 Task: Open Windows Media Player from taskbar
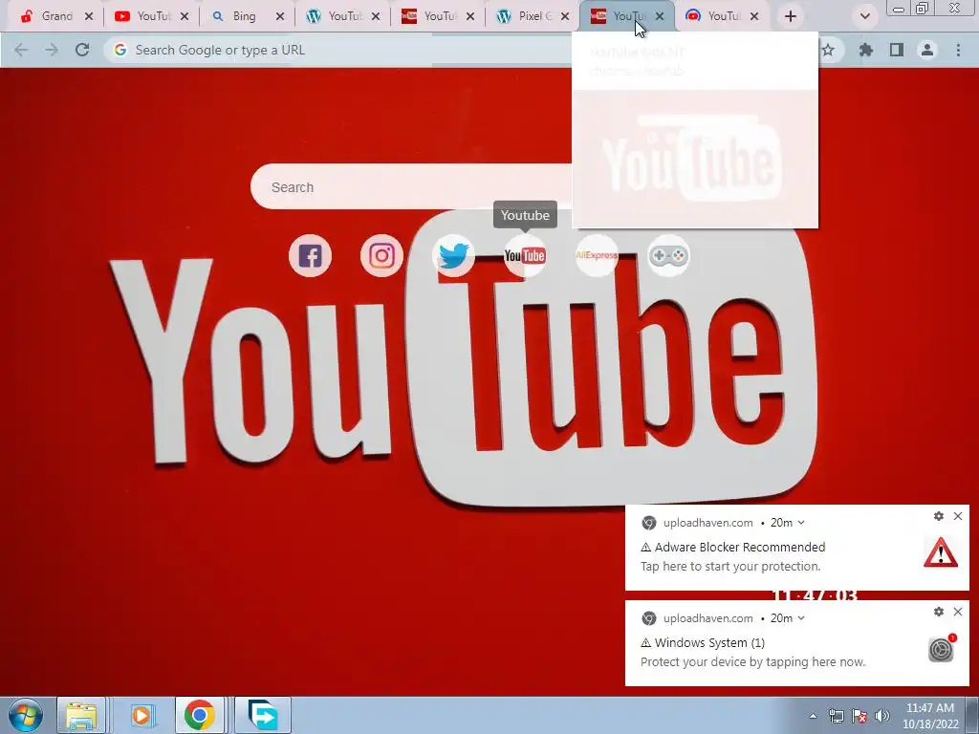click(x=141, y=715)
